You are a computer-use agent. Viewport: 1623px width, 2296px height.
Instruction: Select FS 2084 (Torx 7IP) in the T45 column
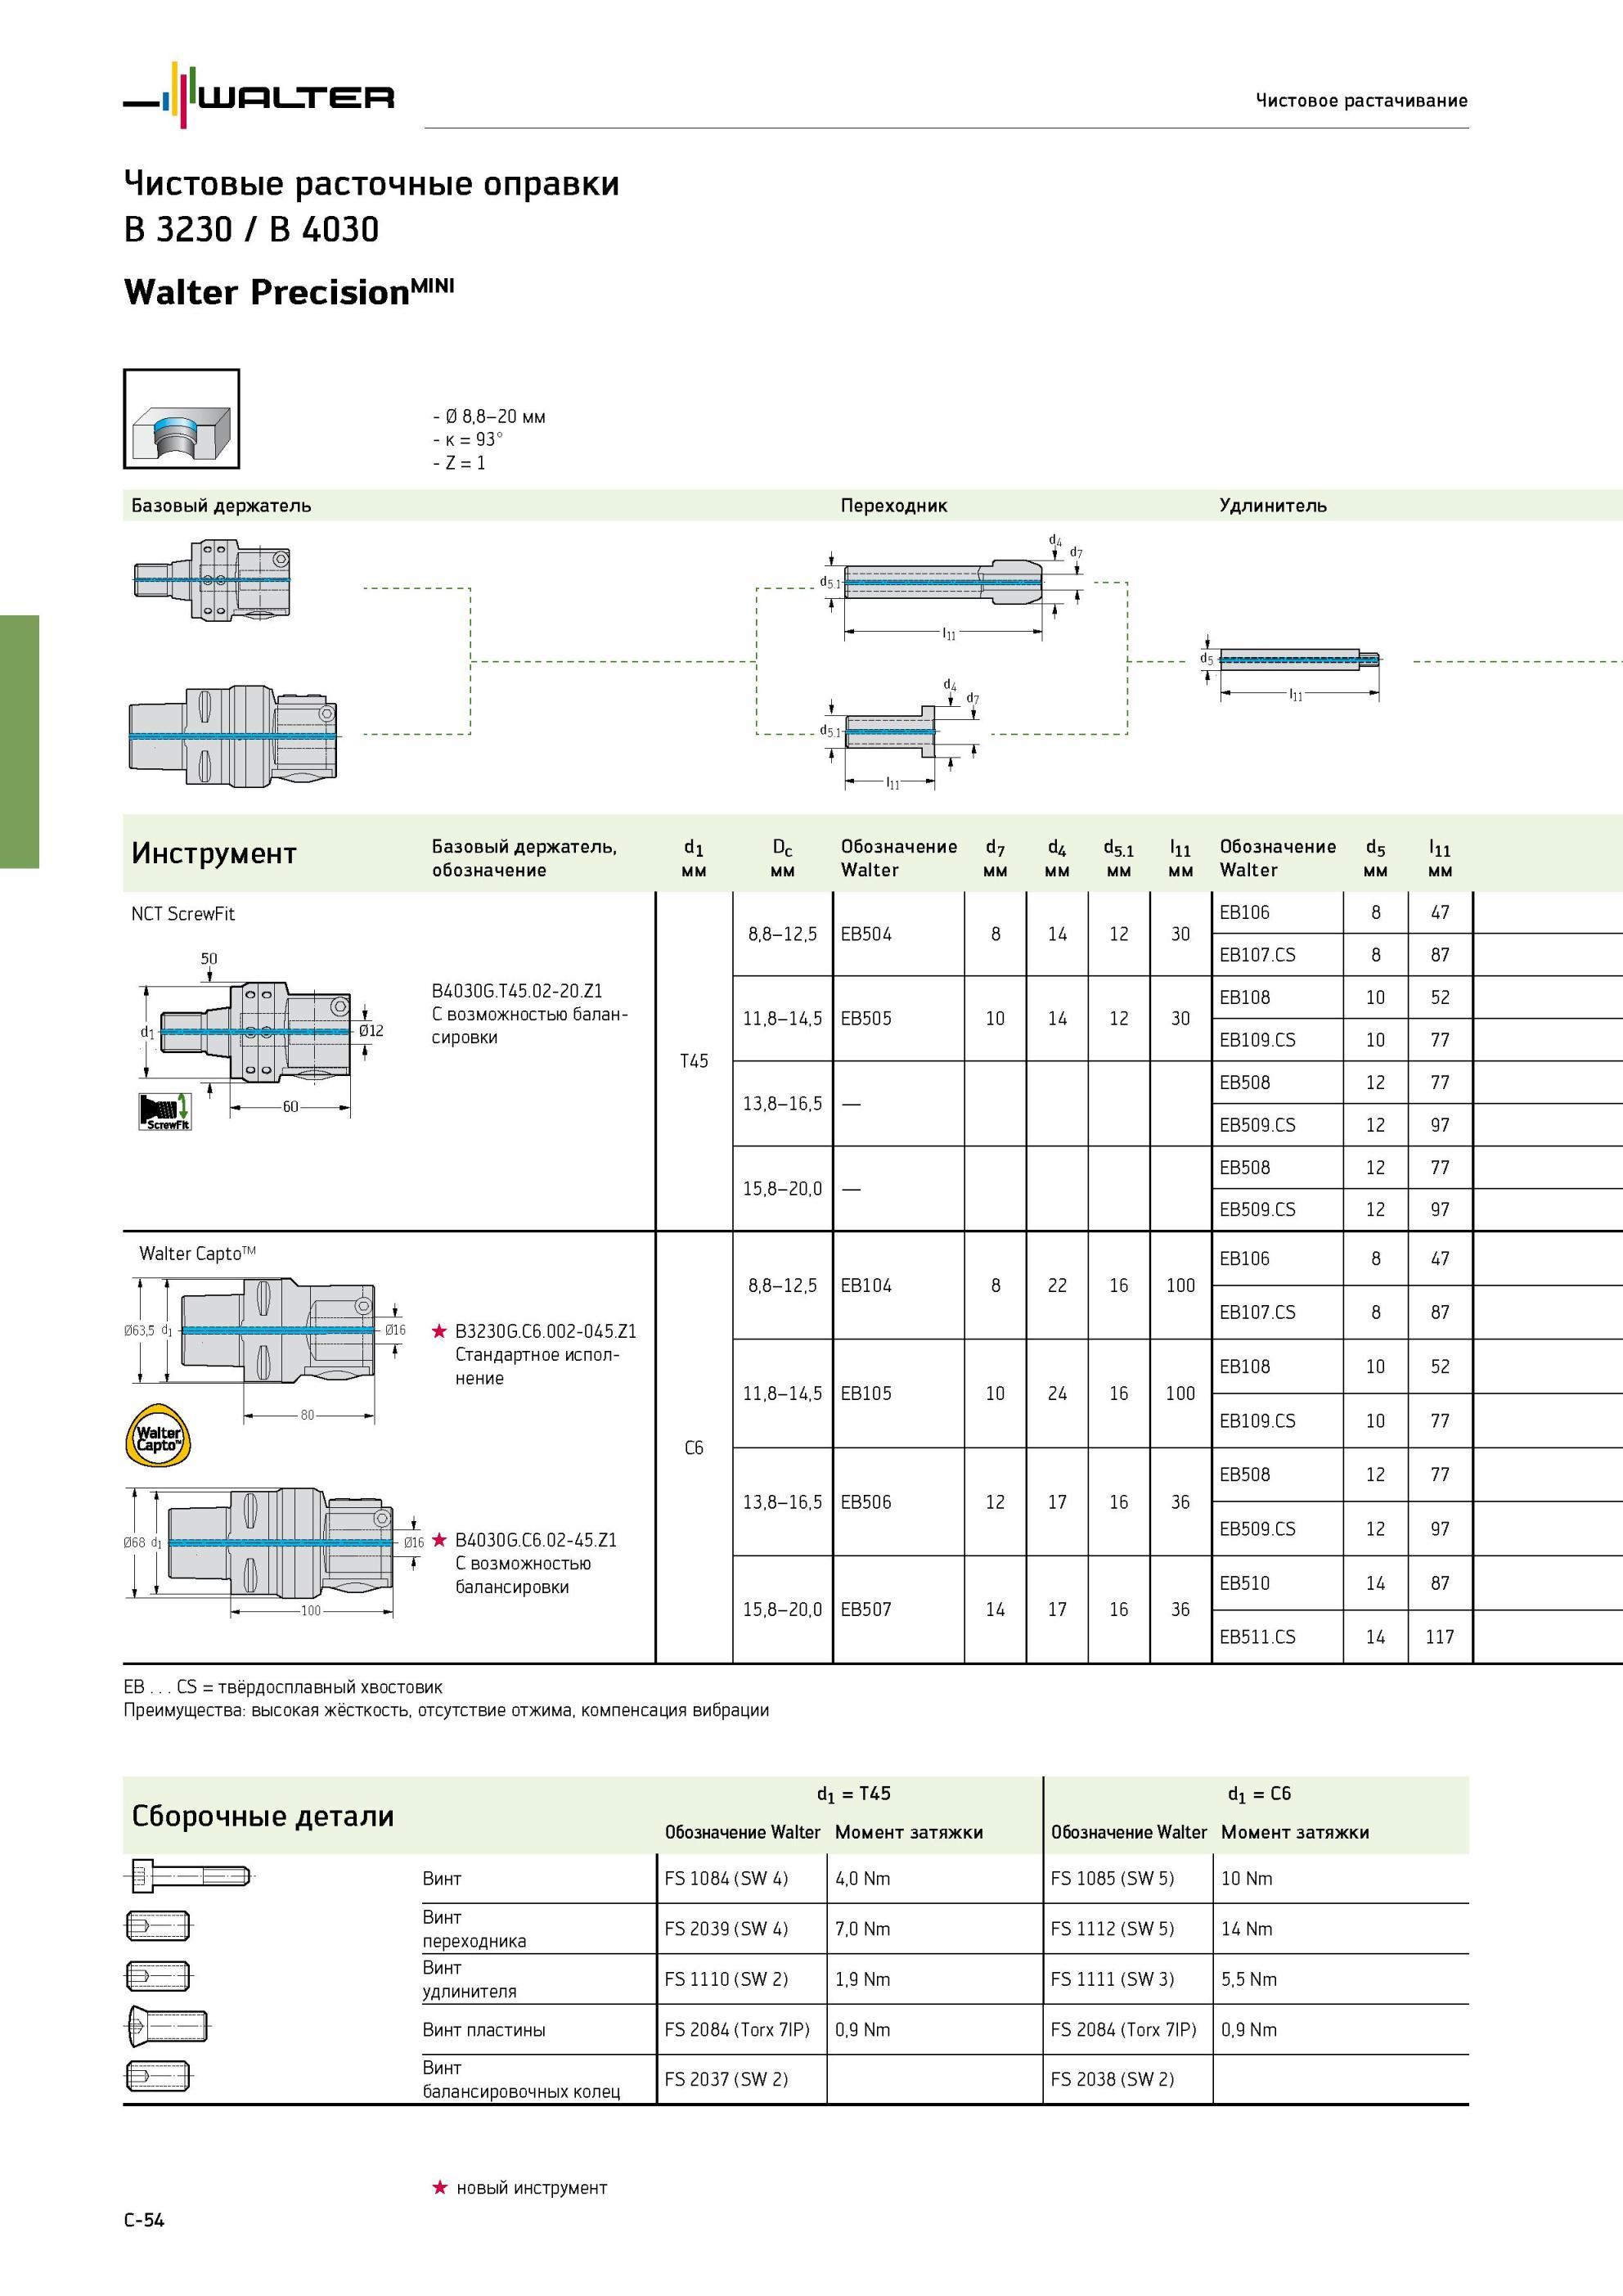point(737,2030)
